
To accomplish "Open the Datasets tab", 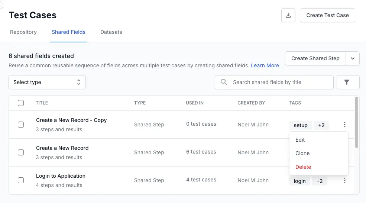I will pos(111,32).
